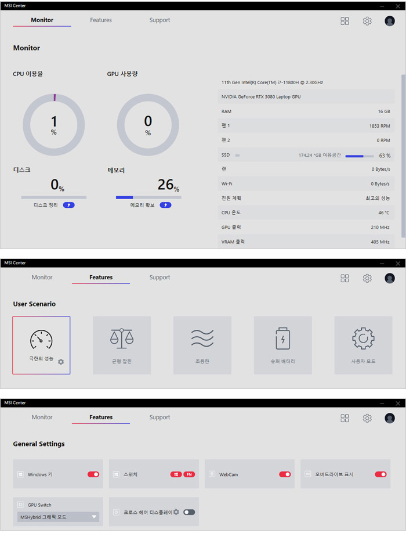
Task: Go to Monitor tab in the General Settings window
Action: pyautogui.click(x=42, y=417)
